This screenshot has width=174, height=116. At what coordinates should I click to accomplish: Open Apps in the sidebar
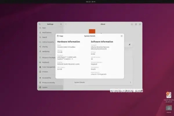[x=50, y=28]
